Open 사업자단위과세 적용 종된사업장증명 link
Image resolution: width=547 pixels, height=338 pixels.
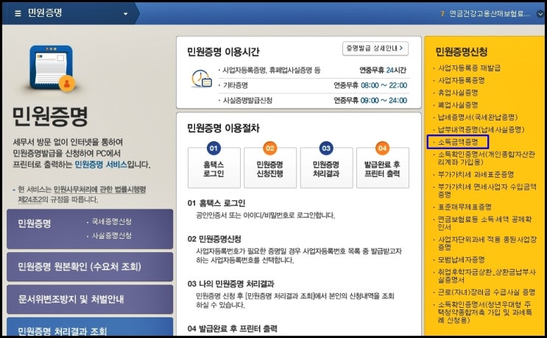tap(487, 243)
